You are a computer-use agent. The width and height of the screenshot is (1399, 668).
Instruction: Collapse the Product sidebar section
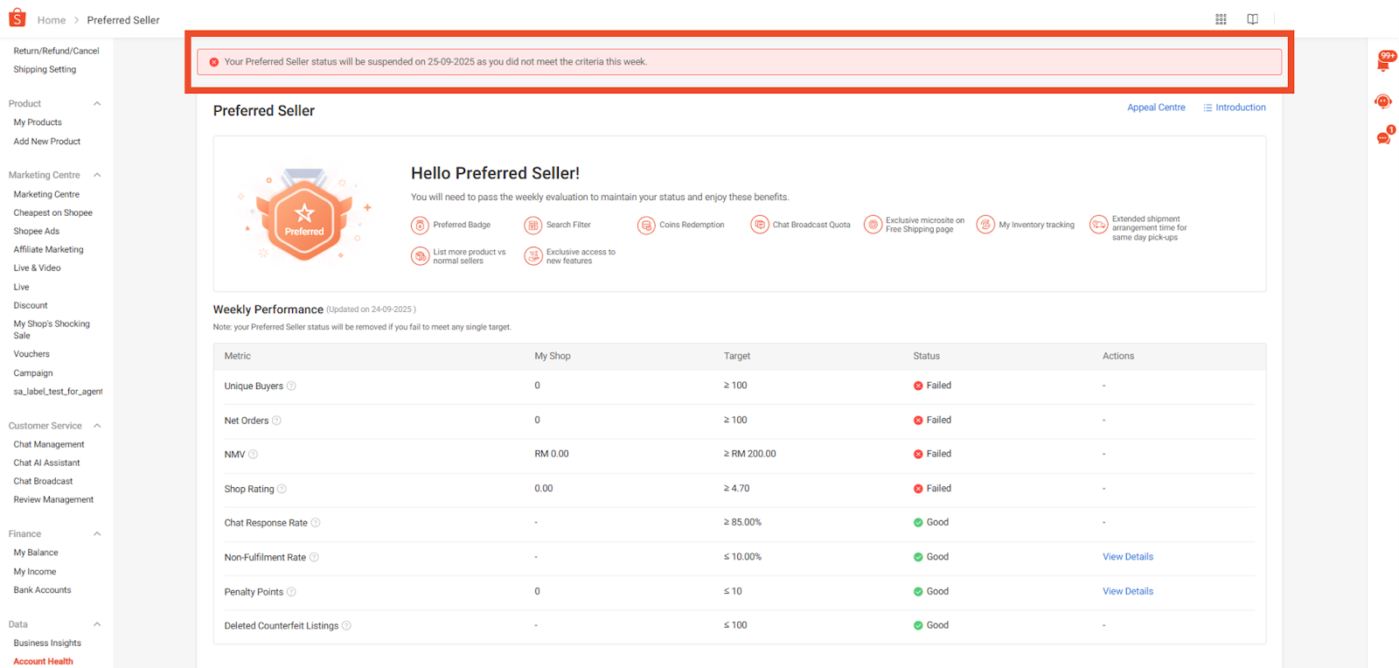click(x=97, y=104)
